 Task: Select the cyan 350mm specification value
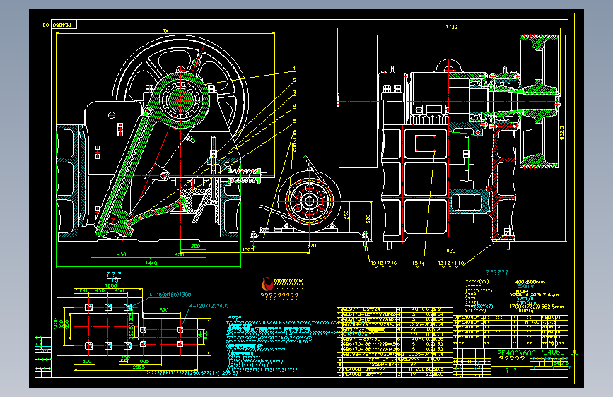tap(526, 286)
